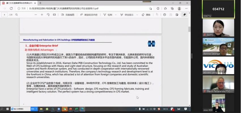Open a new browser tab
Image resolution: width=241 pixels, height=113 pixels.
40,3
